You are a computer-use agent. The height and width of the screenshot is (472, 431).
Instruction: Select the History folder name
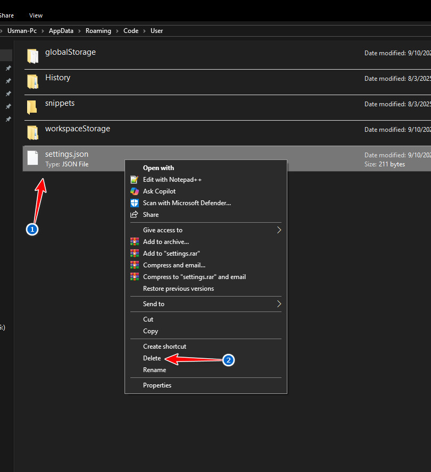58,78
